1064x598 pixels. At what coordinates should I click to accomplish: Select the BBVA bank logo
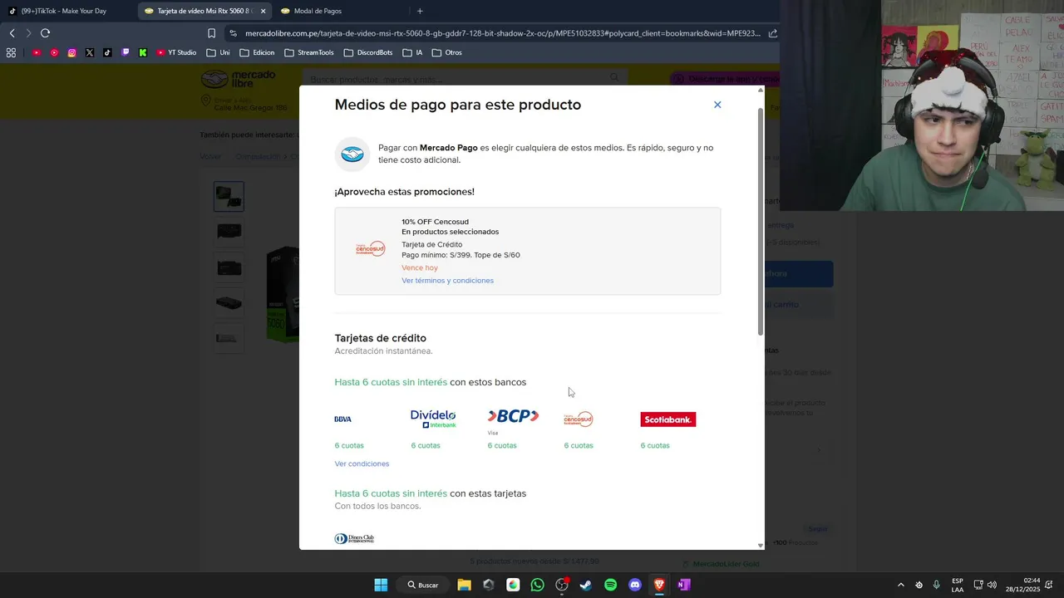[x=343, y=419]
